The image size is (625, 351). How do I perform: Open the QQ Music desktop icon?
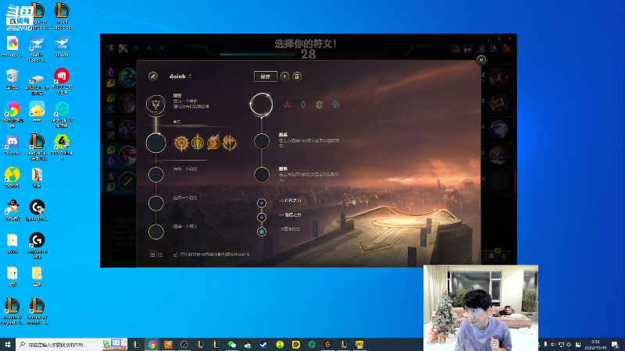12,178
